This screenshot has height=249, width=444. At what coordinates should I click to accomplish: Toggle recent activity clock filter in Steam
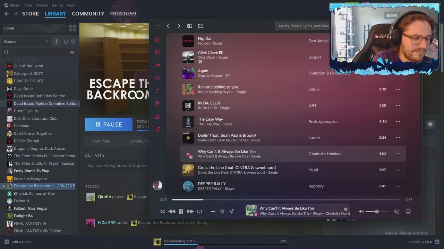click(66, 41)
